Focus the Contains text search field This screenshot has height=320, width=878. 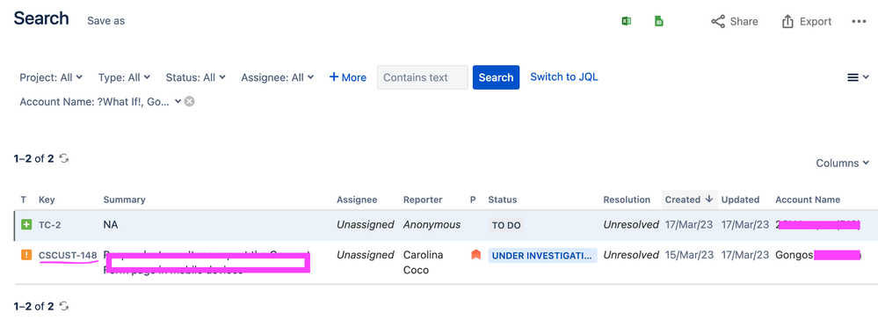tap(423, 77)
